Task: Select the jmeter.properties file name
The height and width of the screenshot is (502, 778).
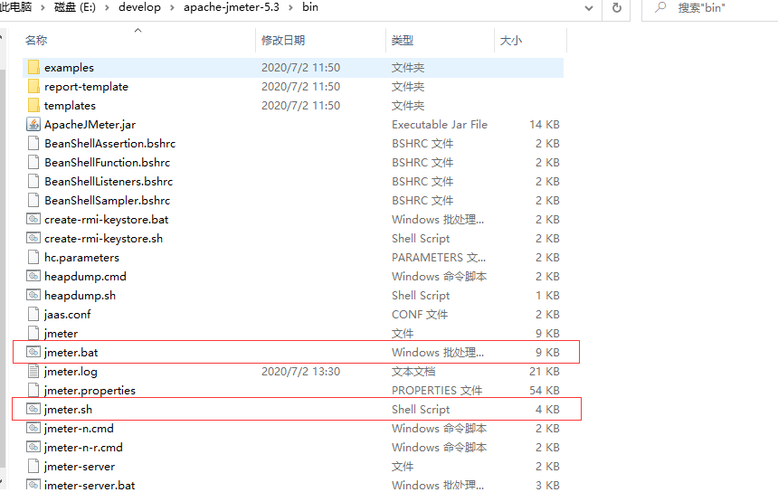Action: click(90, 391)
